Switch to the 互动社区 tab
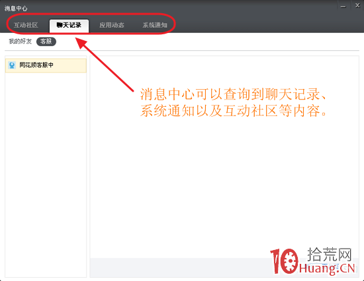This screenshot has height=281, width=364. click(26, 25)
